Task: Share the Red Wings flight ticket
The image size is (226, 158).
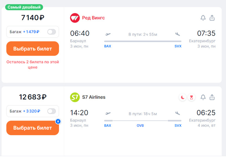Action: [212, 18]
